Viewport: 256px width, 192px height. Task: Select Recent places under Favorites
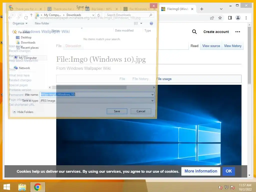coord(27,48)
